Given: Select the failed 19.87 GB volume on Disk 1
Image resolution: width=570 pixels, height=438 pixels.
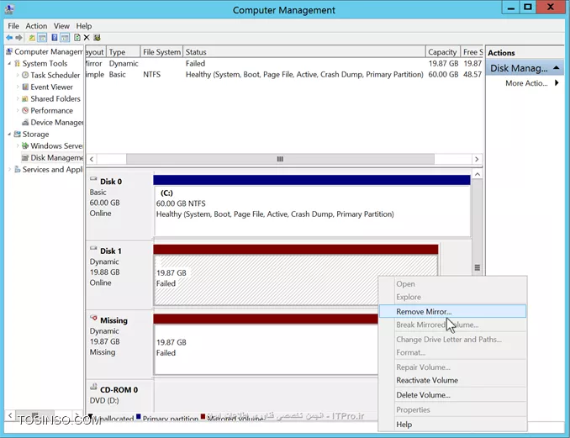Looking at the screenshot, I should 296,275.
